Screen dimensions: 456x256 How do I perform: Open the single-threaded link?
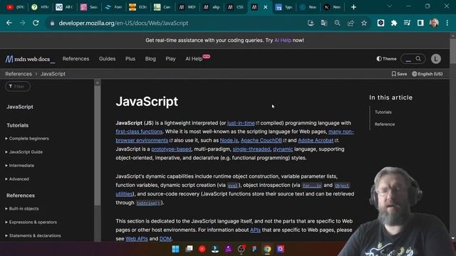click(x=252, y=149)
